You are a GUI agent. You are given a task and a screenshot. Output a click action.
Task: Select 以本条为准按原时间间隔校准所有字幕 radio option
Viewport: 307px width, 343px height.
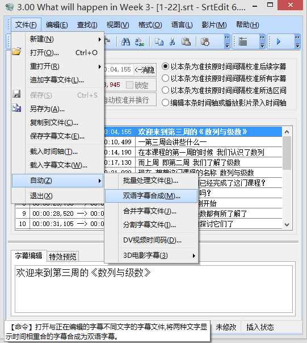coord(224,78)
